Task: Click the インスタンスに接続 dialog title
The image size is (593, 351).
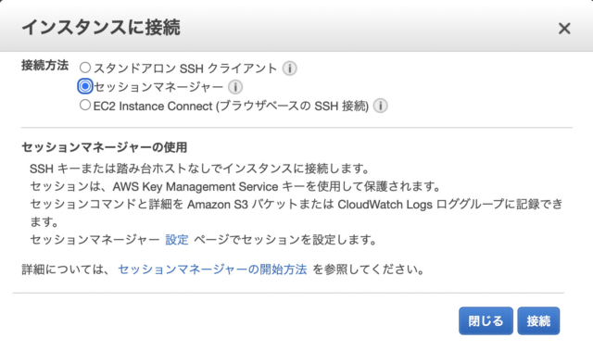Action: click(x=101, y=28)
